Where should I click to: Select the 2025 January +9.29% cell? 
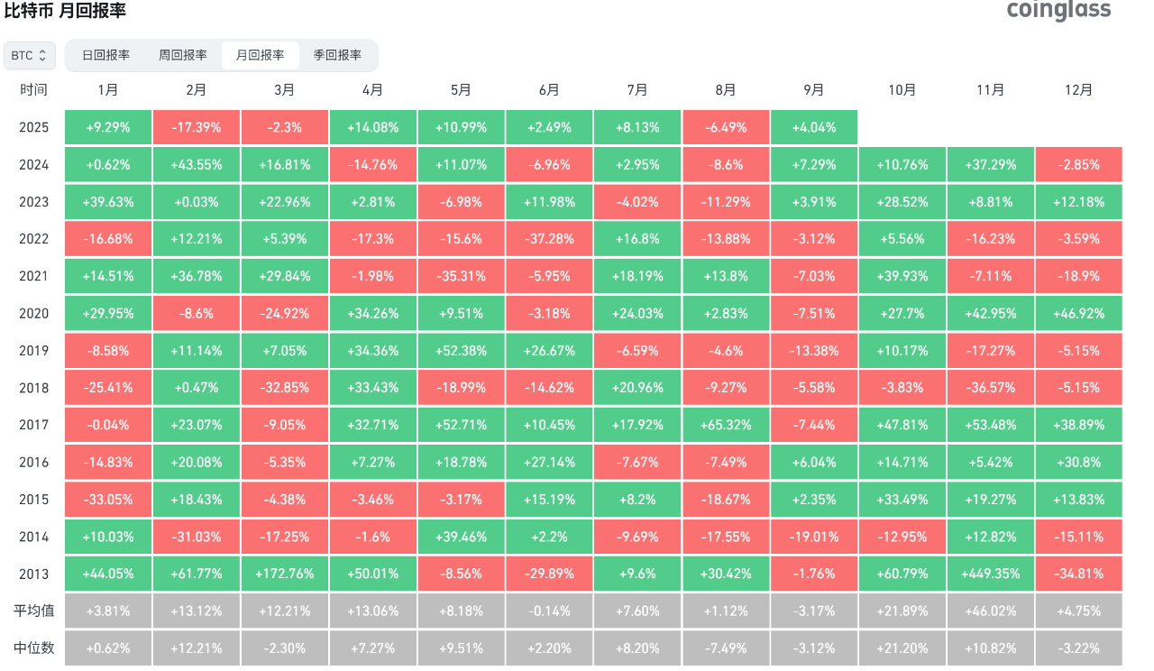pos(108,127)
